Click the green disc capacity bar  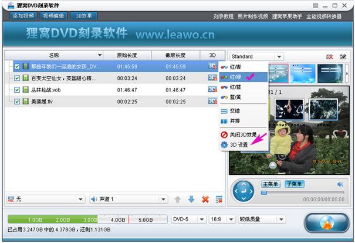click(x=87, y=219)
